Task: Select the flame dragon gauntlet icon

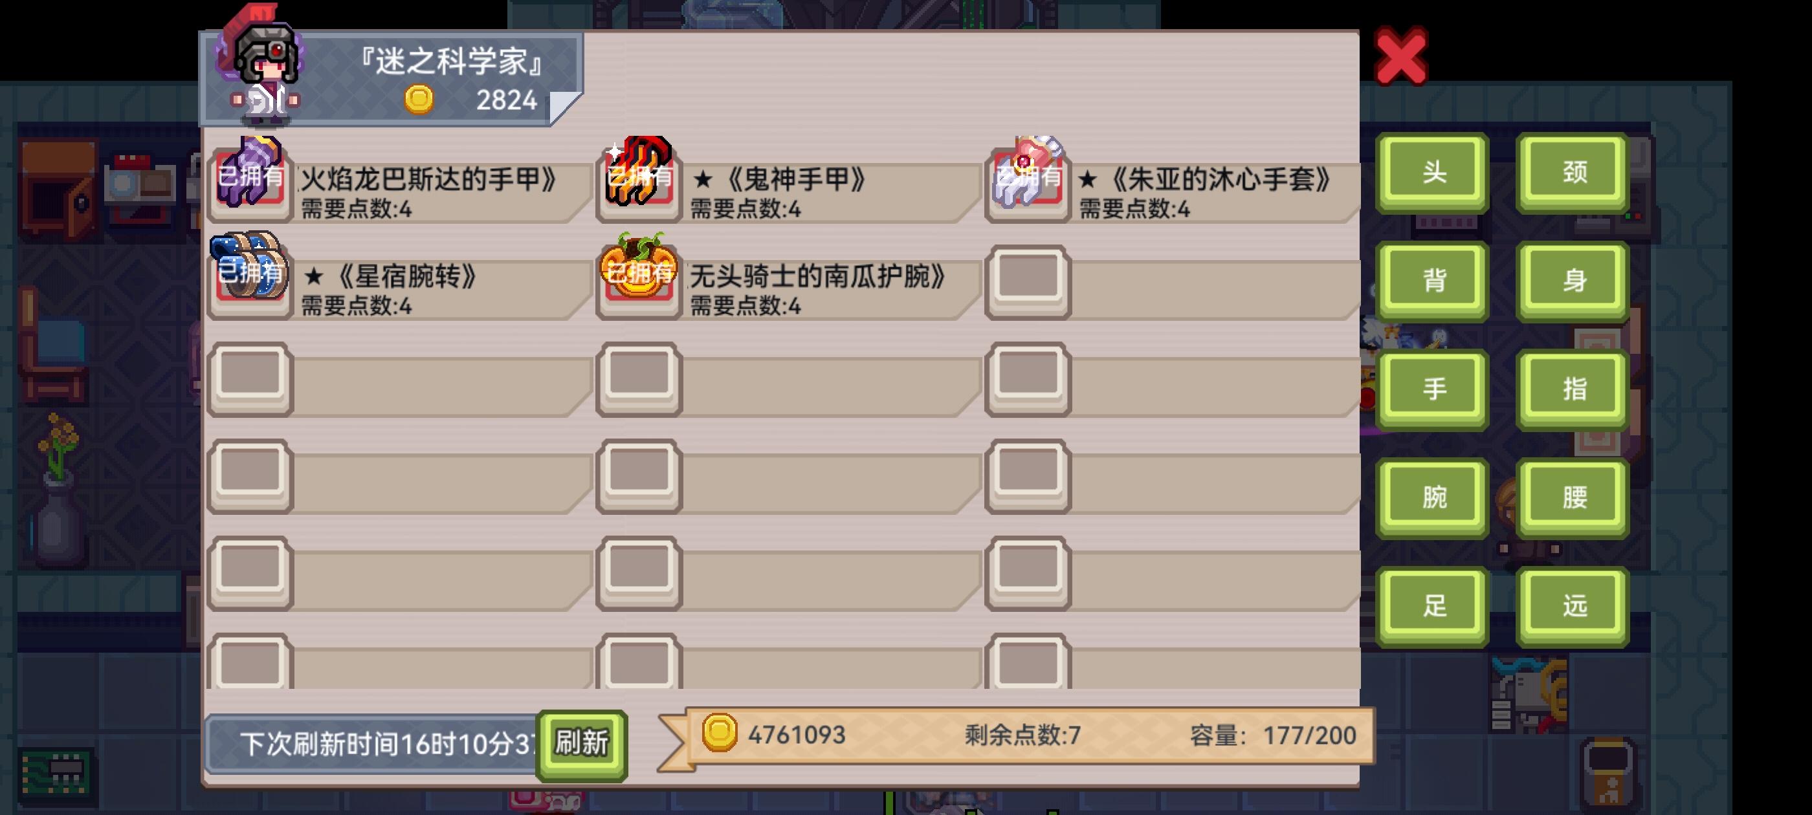Action: 250,176
